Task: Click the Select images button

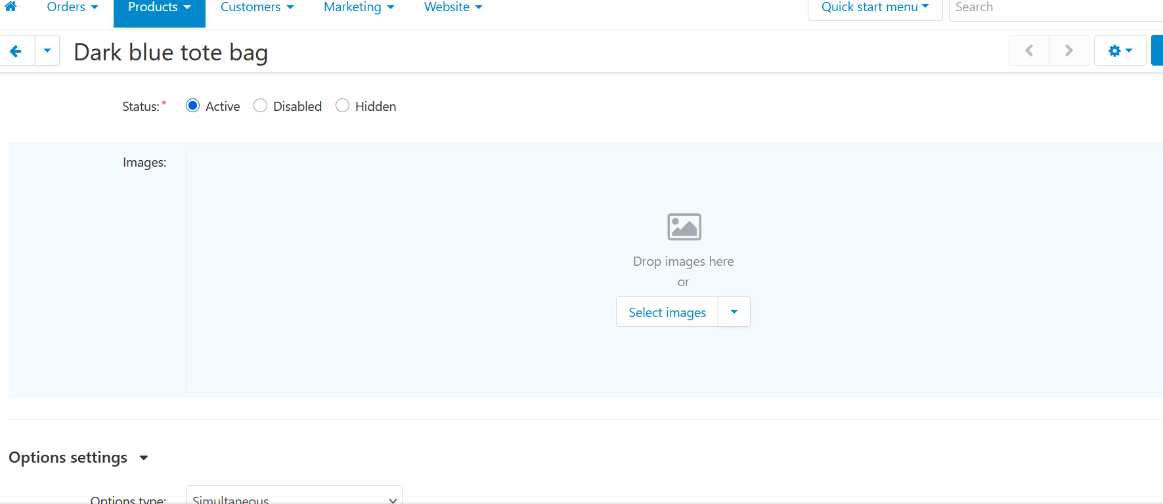Action: pos(667,312)
